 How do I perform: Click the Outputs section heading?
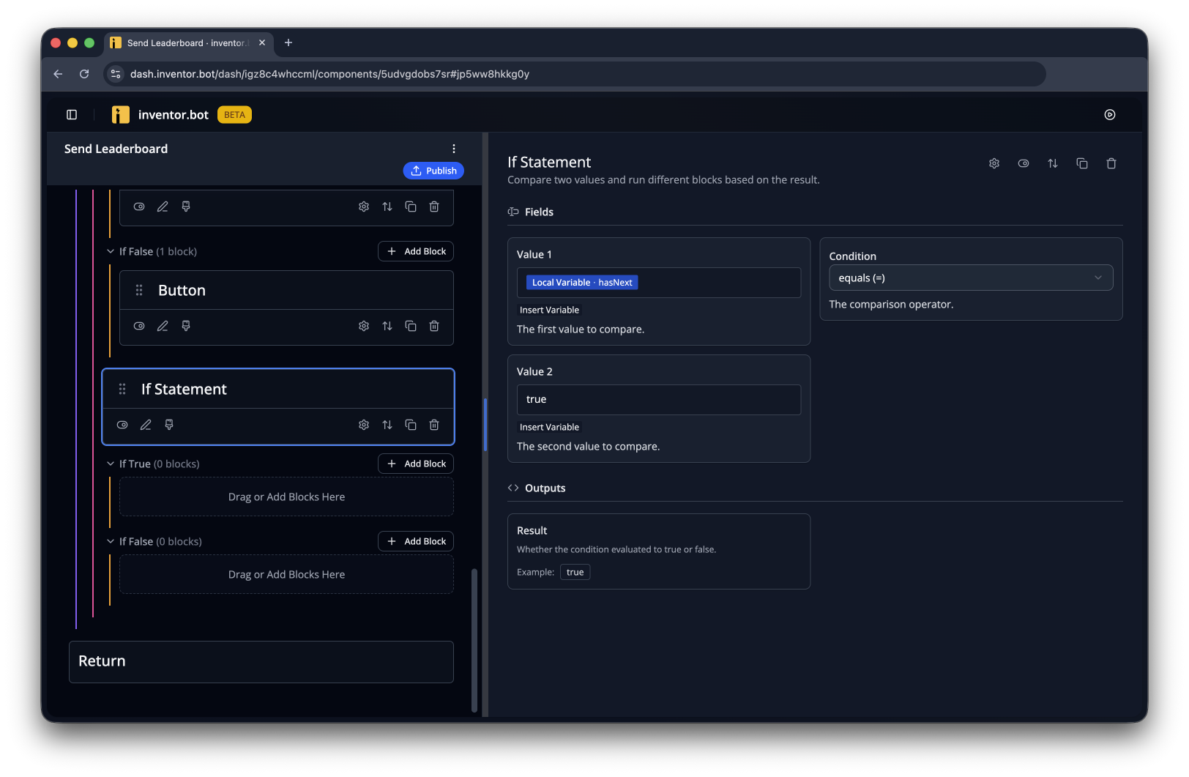point(545,488)
